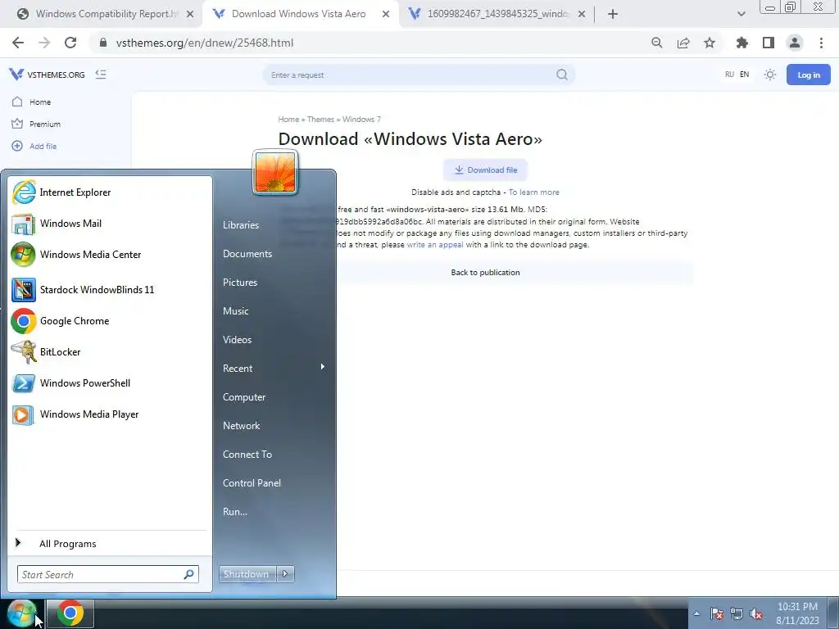Toggle Chrome side panel icon

coord(769,43)
